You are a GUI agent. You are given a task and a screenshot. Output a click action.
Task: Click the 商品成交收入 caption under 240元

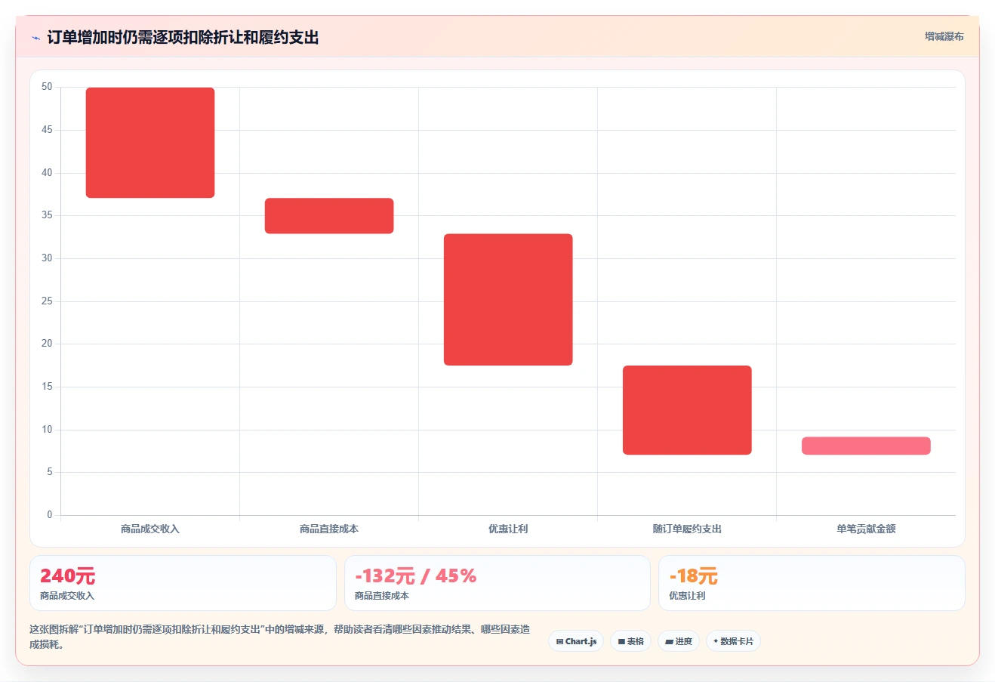click(67, 596)
